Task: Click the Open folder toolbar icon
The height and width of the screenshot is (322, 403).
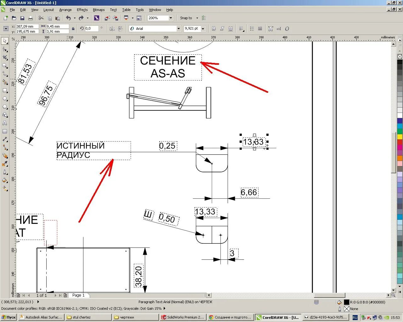Action: pos(14,18)
